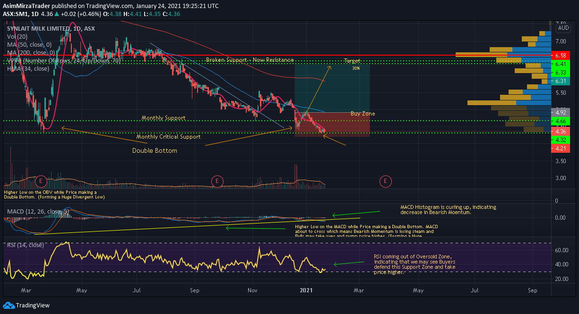
Task: Click the red 6.58 price label
Action: coord(561,56)
